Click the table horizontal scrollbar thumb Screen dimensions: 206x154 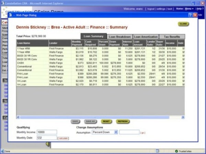point(95,117)
